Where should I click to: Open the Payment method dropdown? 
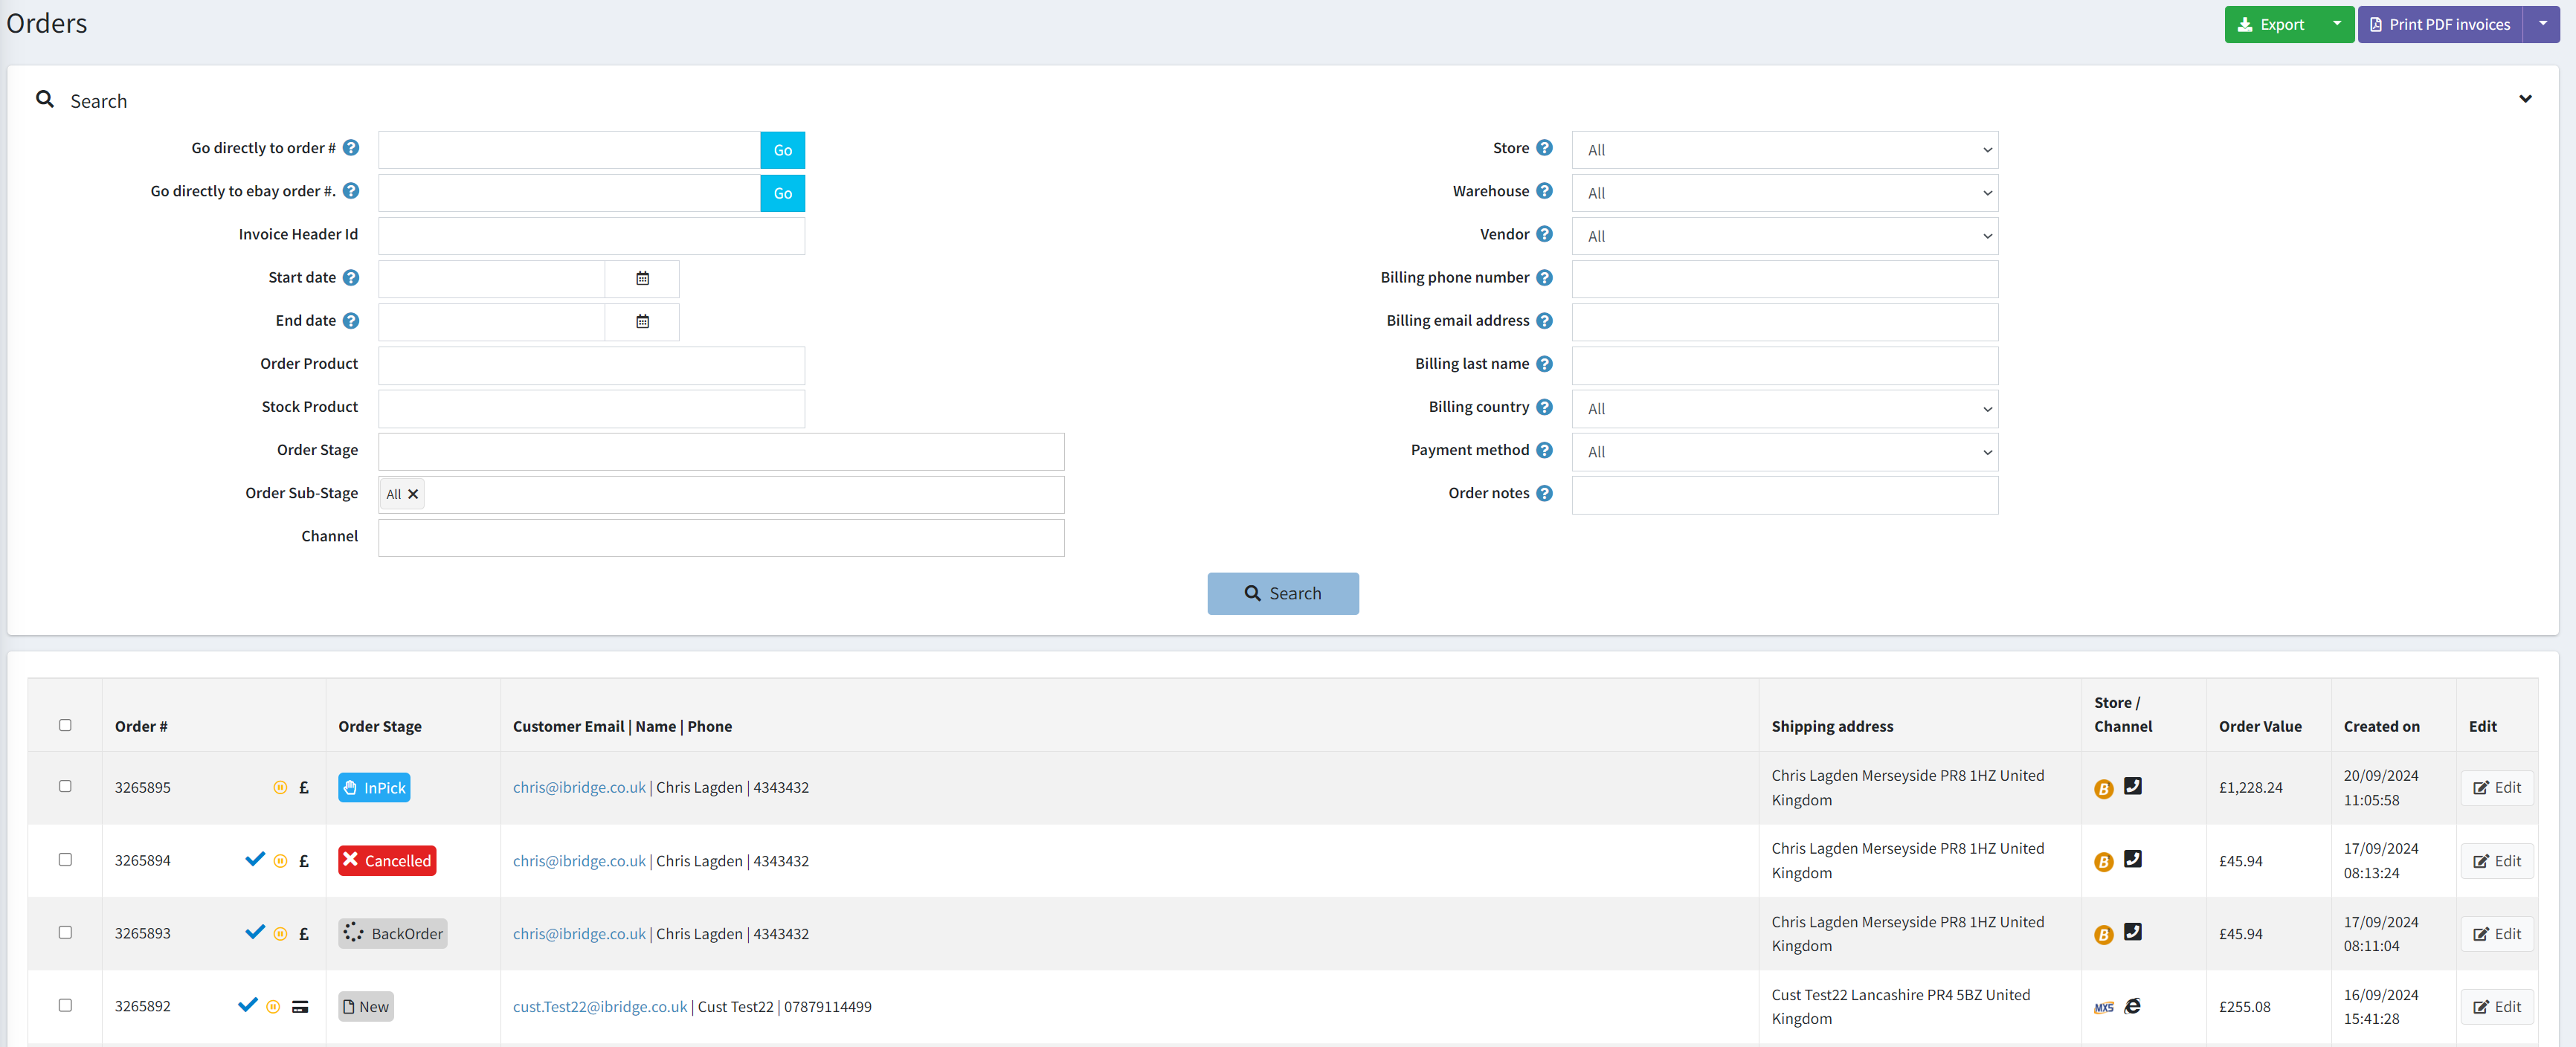[1784, 451]
